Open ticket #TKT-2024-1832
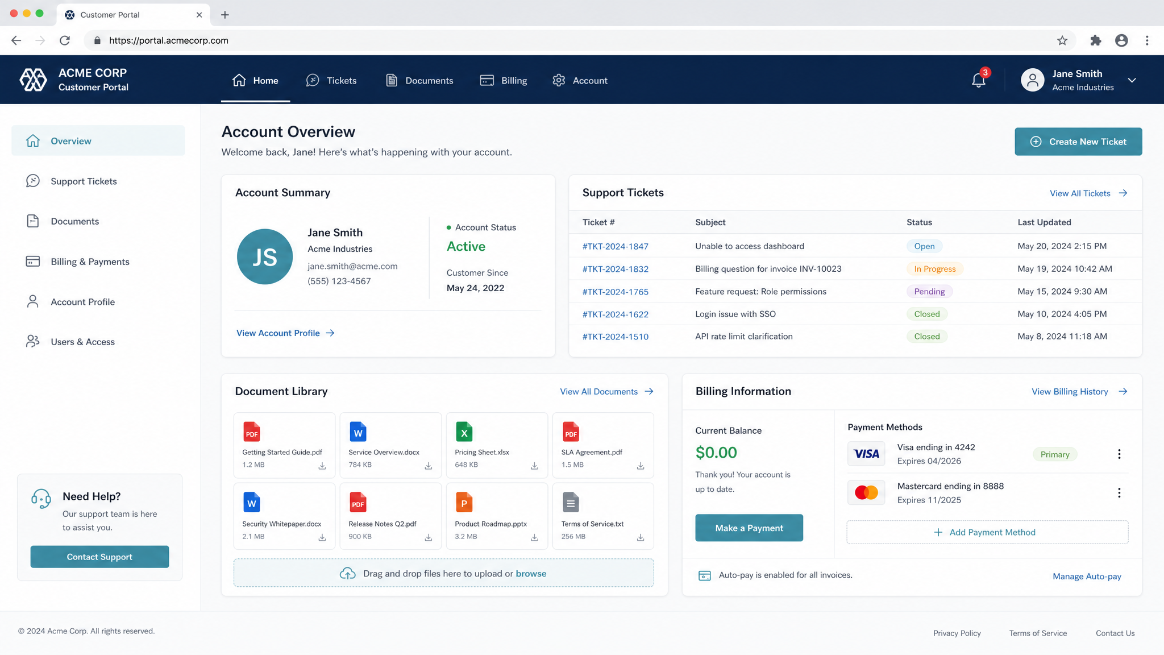This screenshot has width=1164, height=655. click(615, 269)
